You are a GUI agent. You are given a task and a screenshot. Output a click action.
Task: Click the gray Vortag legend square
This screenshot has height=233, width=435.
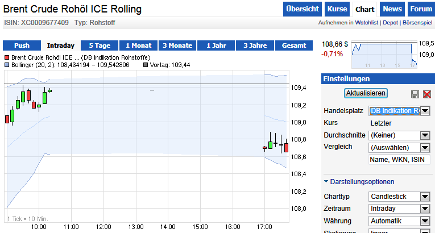(x=144, y=65)
